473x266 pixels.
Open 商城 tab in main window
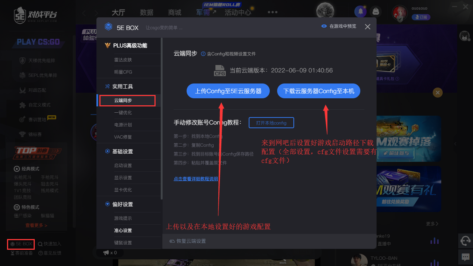tap(175, 13)
